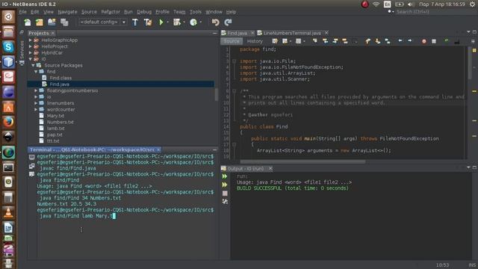Open system volume indicator in top bar
The image size is (478, 269).
411,4
